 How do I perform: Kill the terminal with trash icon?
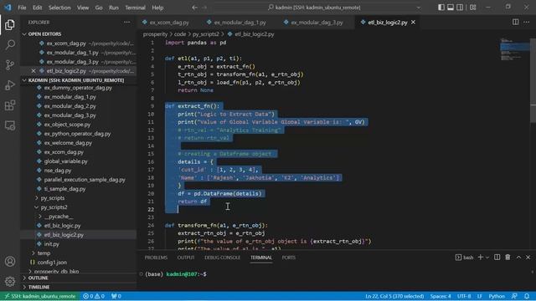click(508, 258)
